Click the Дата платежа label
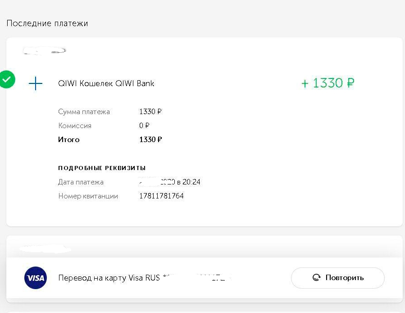Image resolution: width=405 pixels, height=313 pixels. click(81, 182)
